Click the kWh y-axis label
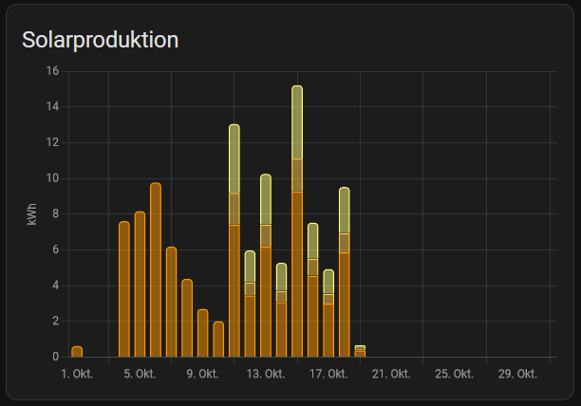Image resolution: width=581 pixels, height=406 pixels. tap(32, 214)
